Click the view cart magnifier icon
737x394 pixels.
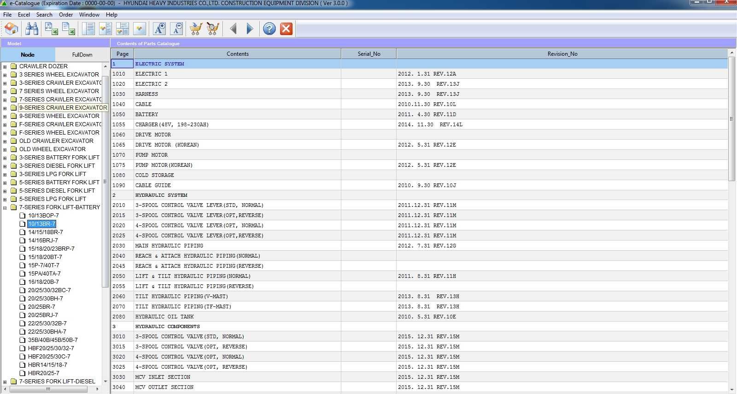coord(213,29)
